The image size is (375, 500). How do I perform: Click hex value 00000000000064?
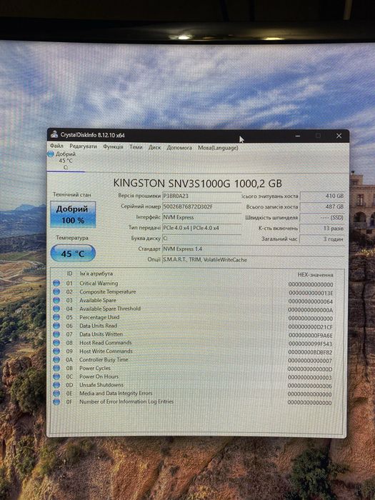point(311,301)
